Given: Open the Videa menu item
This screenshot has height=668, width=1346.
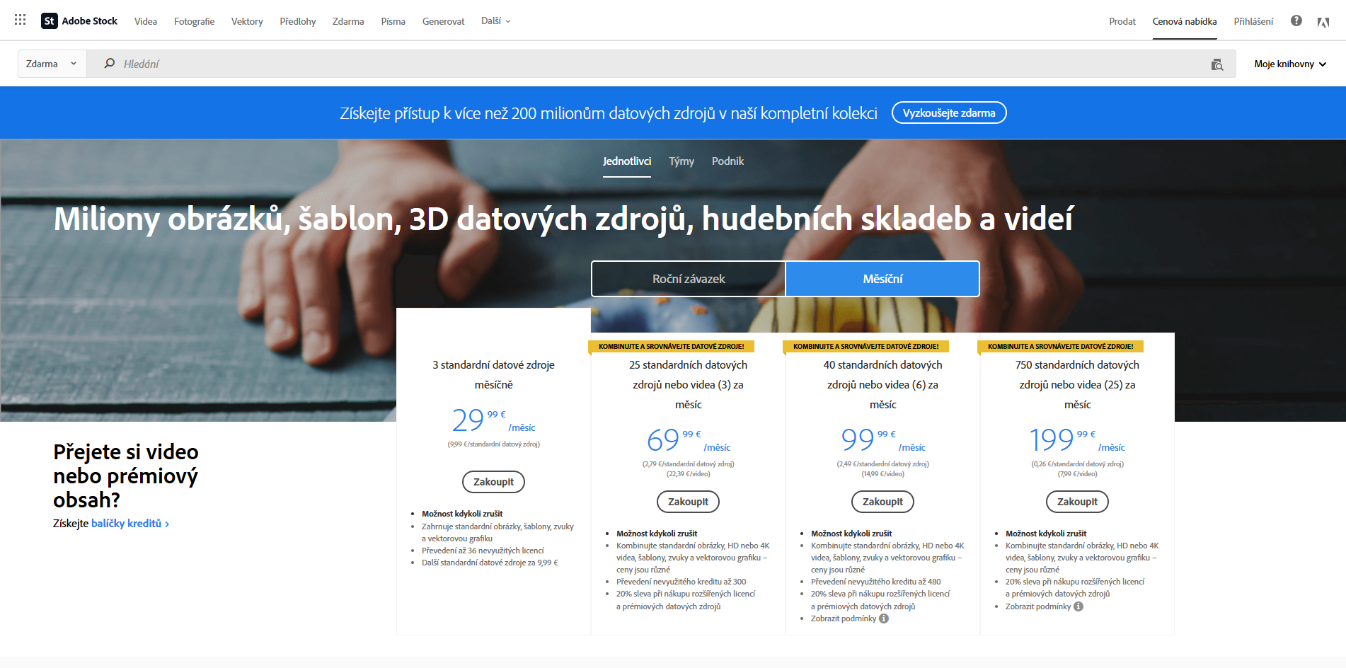Looking at the screenshot, I should tap(146, 21).
